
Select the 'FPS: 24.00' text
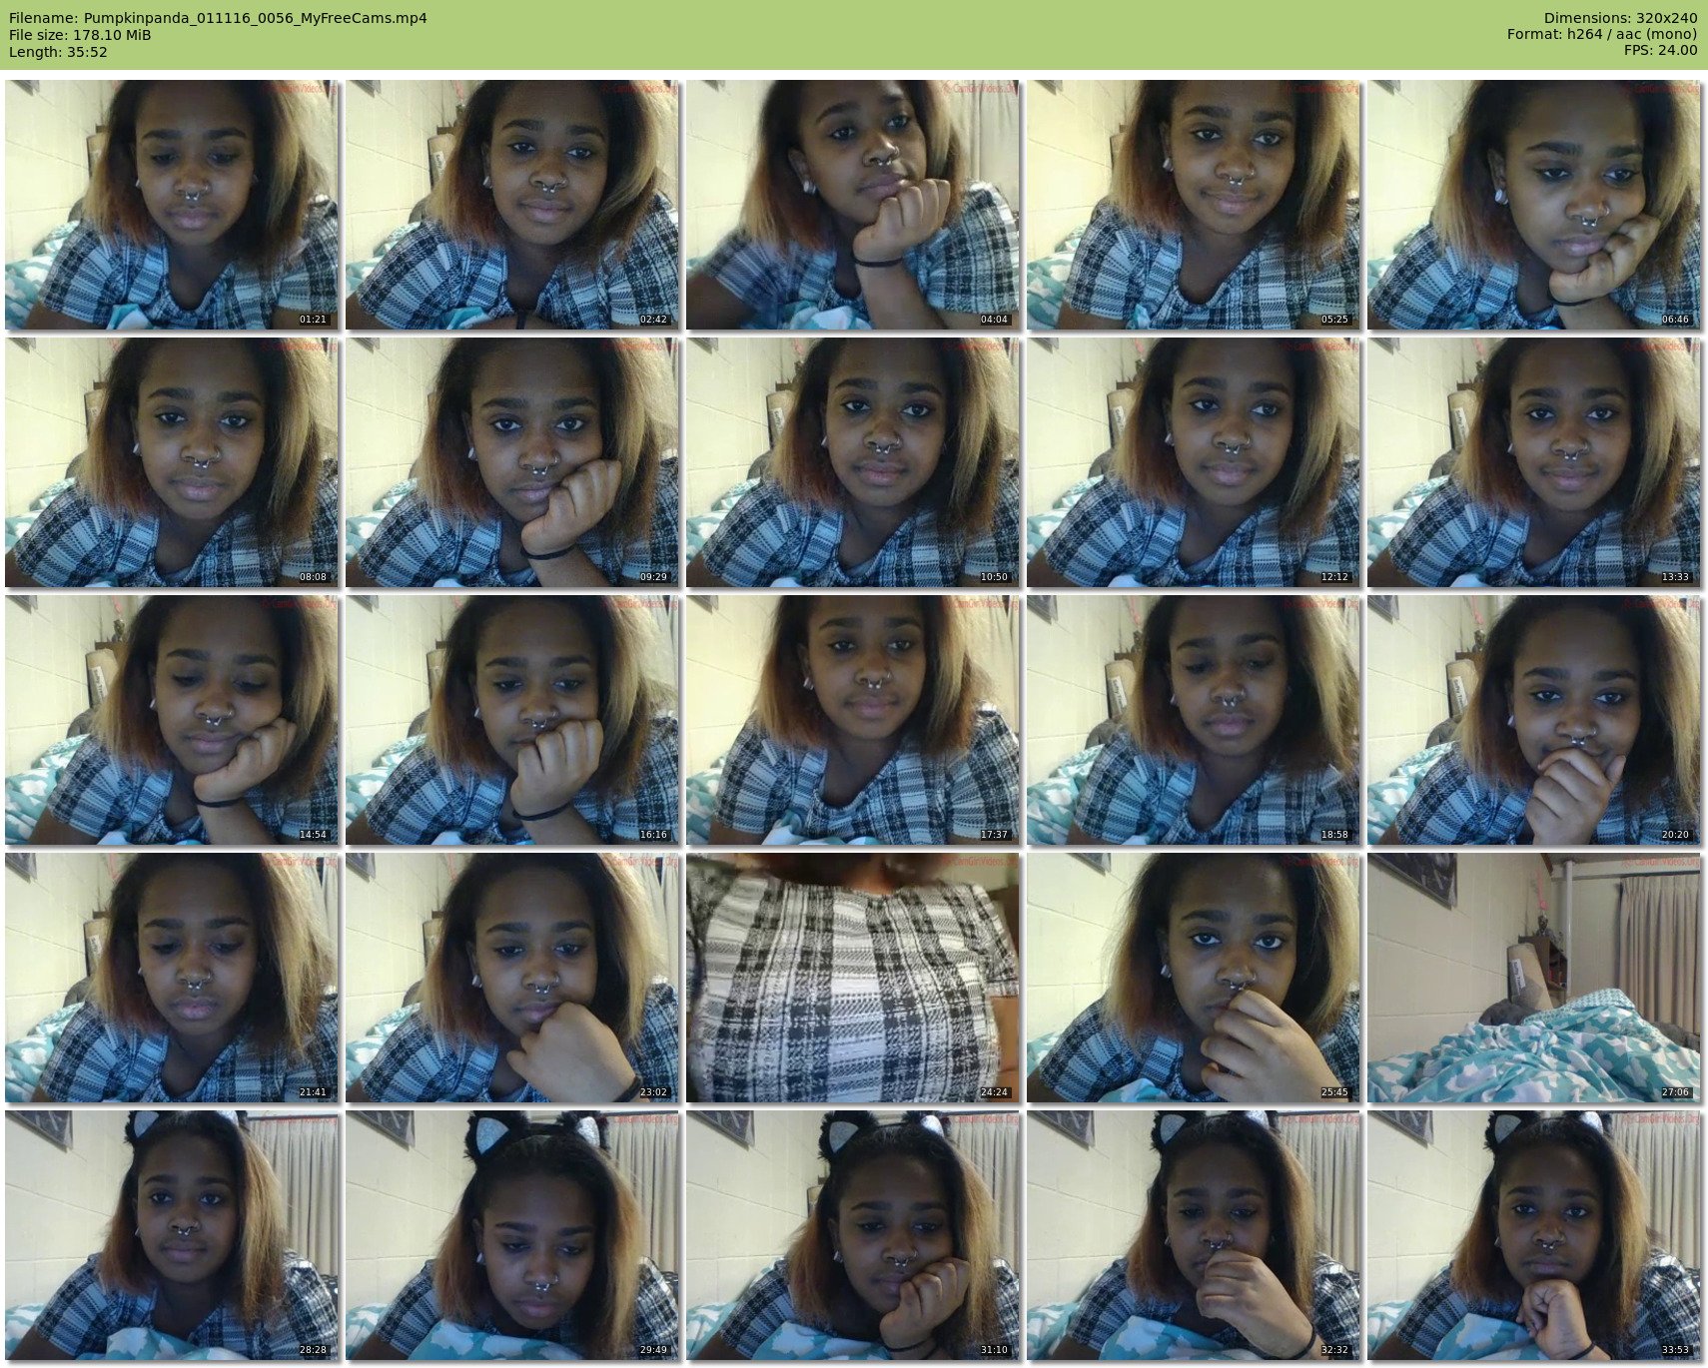click(x=1660, y=52)
